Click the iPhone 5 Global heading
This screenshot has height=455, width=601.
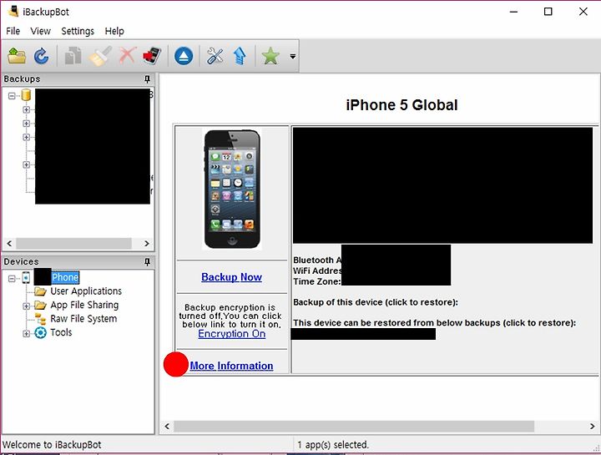pos(402,104)
